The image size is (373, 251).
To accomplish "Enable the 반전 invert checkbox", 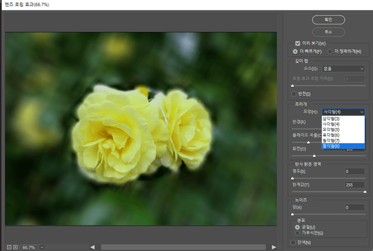I will (x=294, y=93).
